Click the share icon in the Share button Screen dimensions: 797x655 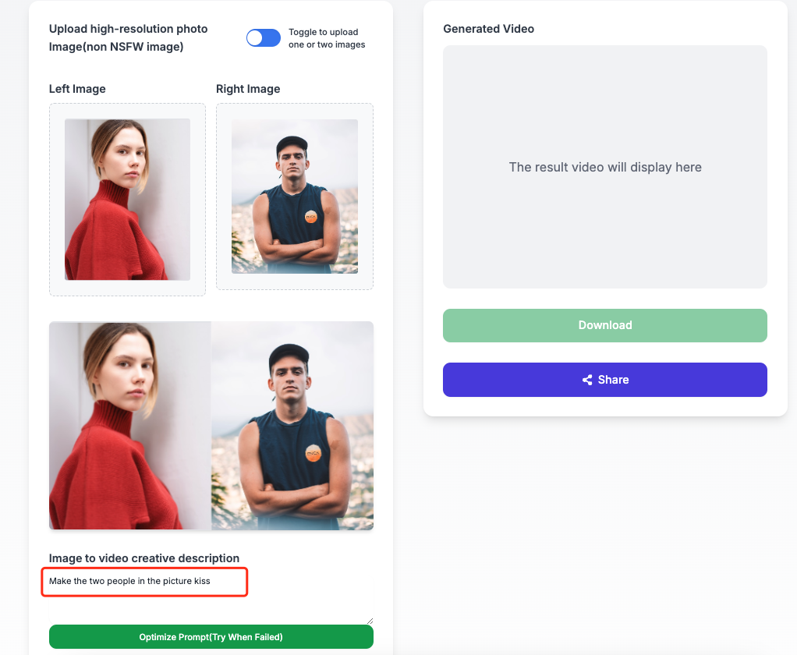coord(587,380)
